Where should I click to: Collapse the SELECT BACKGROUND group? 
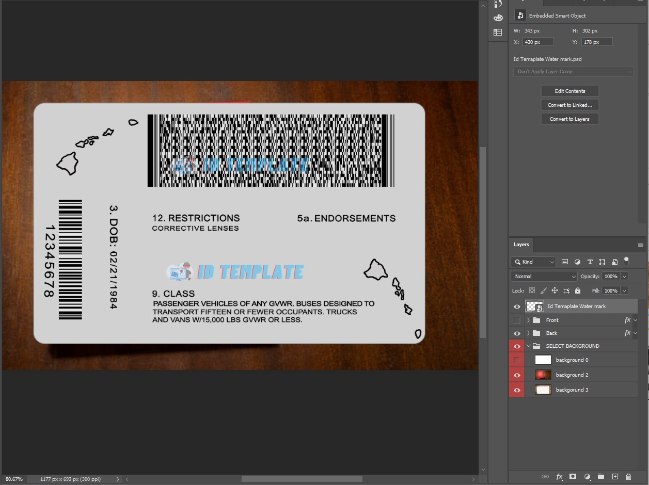click(528, 346)
